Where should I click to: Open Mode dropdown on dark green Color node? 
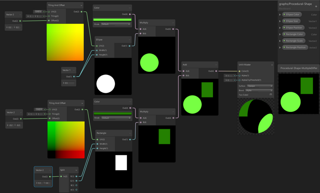116,118
